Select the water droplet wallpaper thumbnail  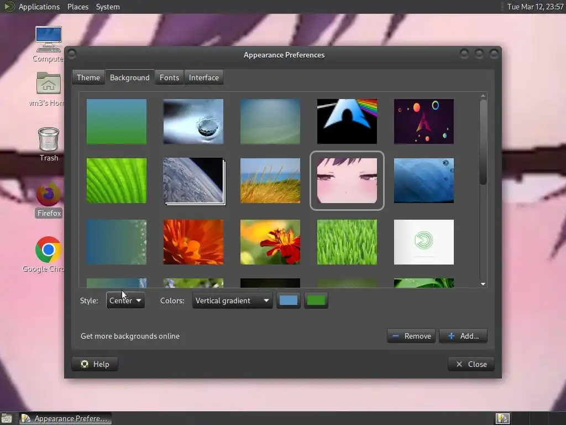point(193,121)
